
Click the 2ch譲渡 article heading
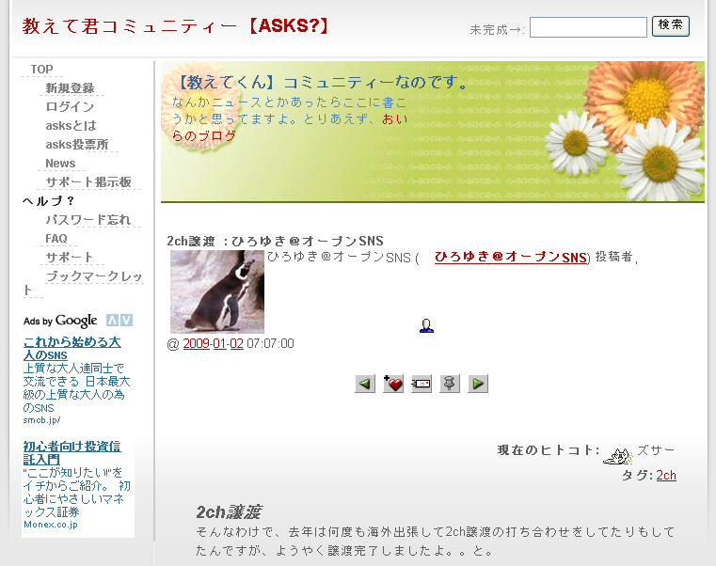pos(229,512)
